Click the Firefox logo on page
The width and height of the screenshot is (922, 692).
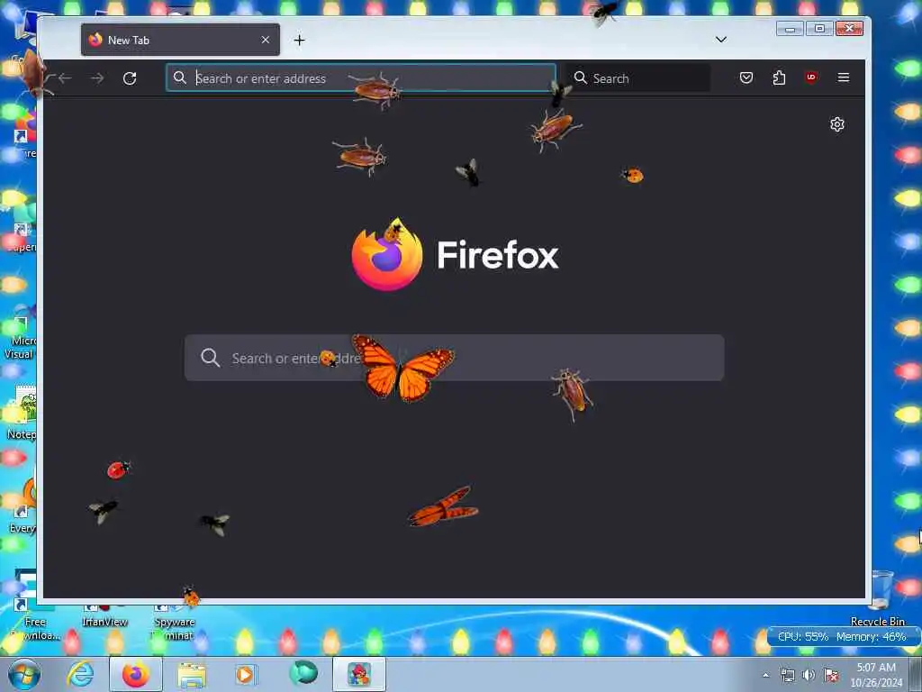387,254
